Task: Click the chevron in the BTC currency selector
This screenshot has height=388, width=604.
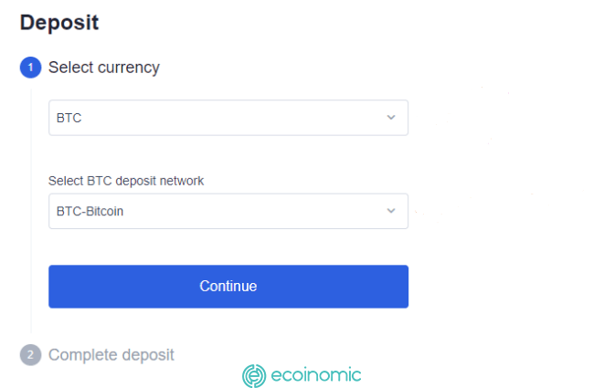Action: 391,118
